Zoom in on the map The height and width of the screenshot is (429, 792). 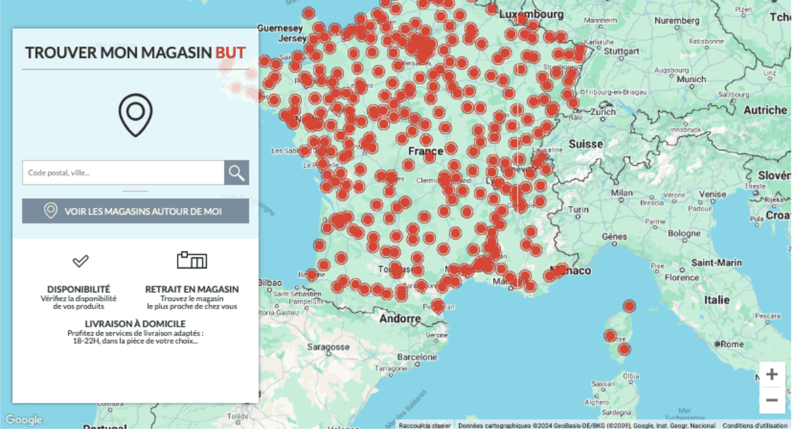coord(772,375)
